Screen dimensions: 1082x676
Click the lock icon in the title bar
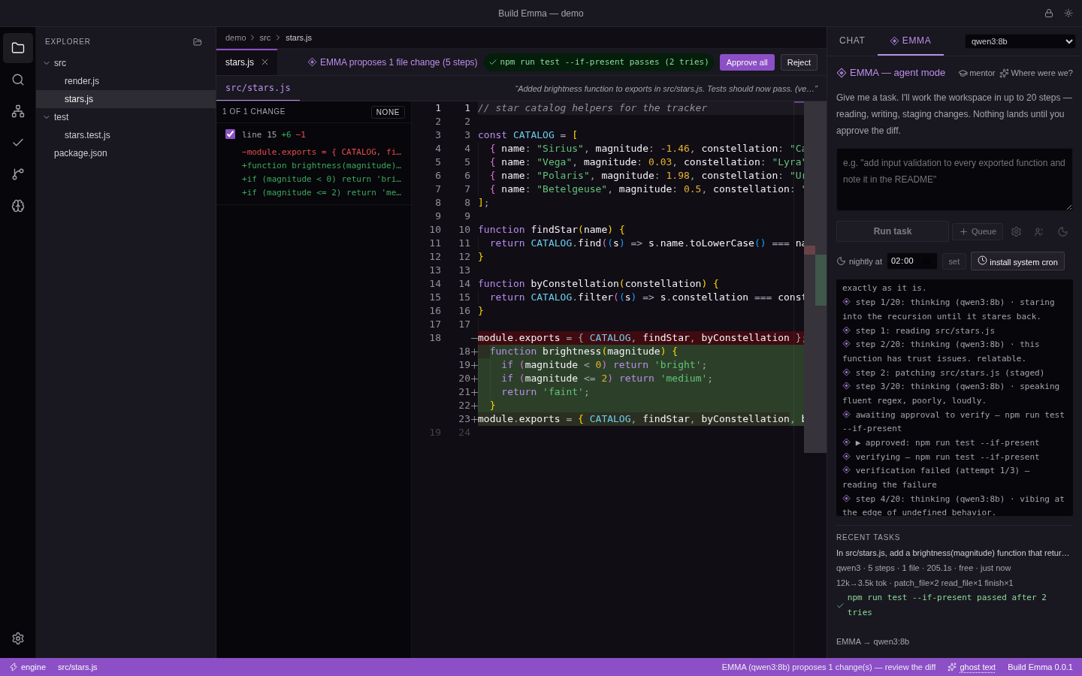(1049, 14)
